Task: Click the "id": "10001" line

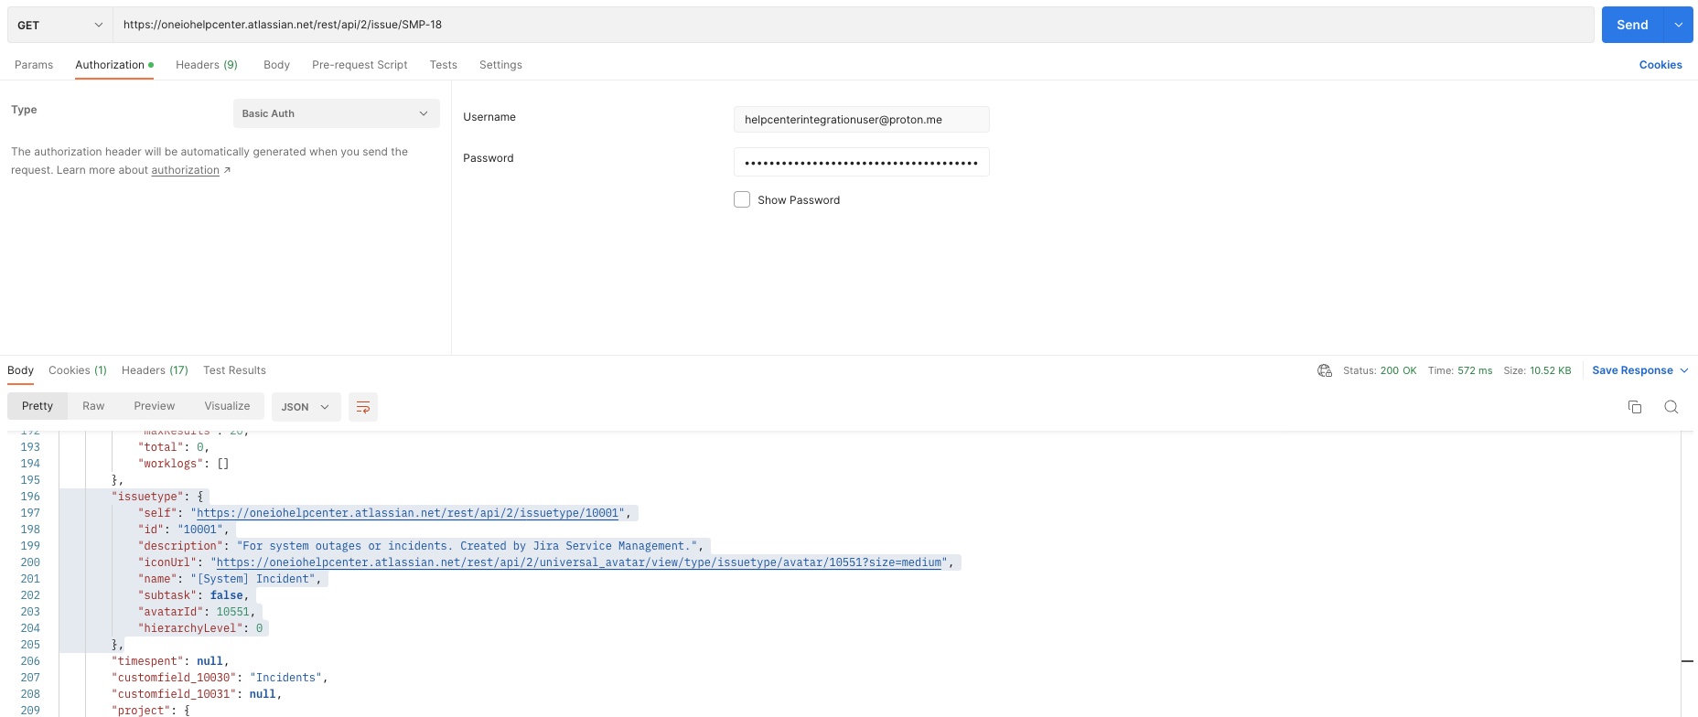Action: pyautogui.click(x=183, y=530)
